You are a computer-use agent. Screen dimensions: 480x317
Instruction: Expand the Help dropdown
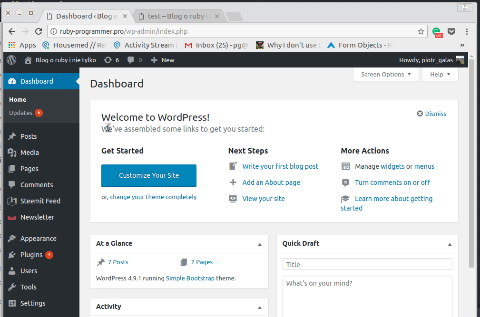[x=440, y=74]
